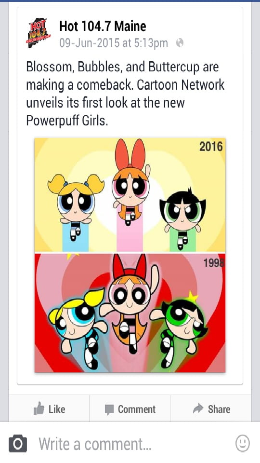Viewport: 260px width, 463px height.
Task: Open the 1998 Powerpuff Girls image
Action: pyautogui.click(x=130, y=313)
